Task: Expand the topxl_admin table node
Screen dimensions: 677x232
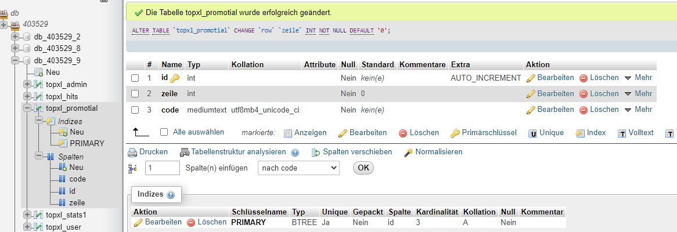Action: pos(27,85)
